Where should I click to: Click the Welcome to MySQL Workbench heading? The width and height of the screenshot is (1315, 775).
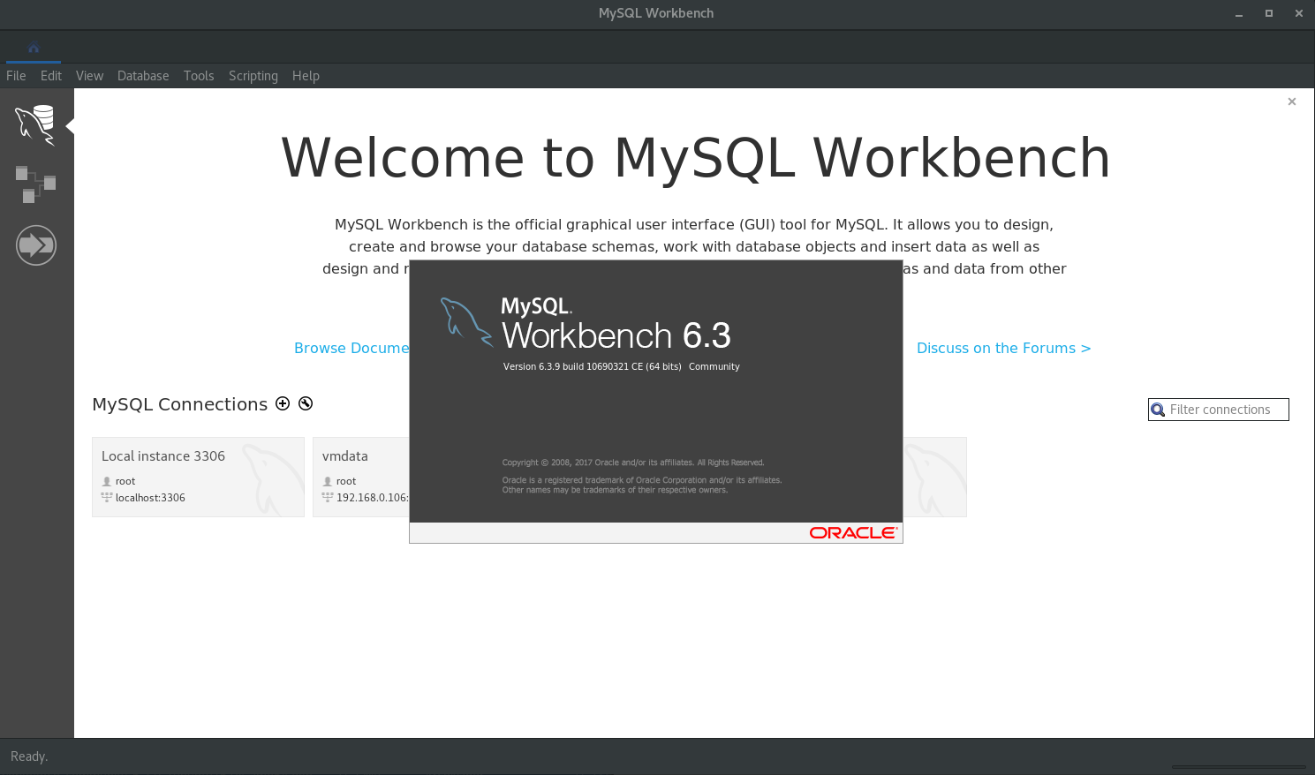pyautogui.click(x=695, y=158)
